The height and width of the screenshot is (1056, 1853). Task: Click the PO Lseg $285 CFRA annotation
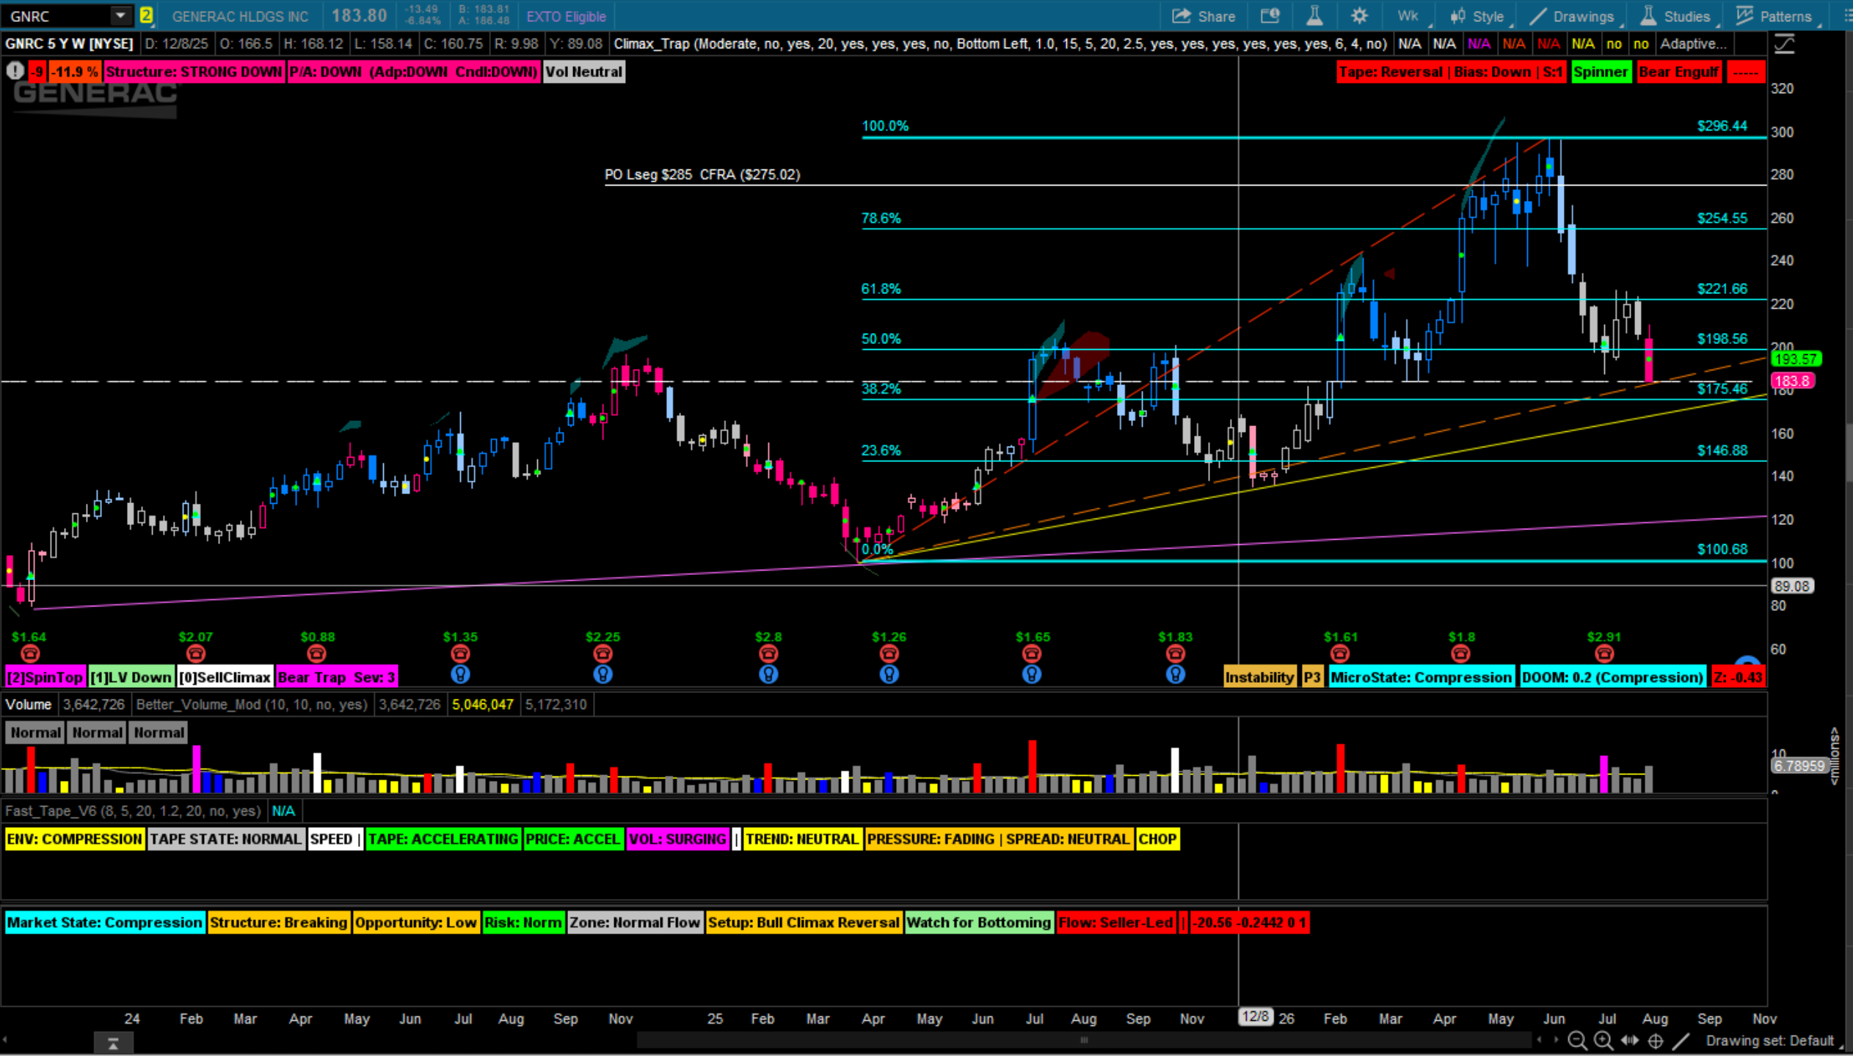(x=702, y=175)
